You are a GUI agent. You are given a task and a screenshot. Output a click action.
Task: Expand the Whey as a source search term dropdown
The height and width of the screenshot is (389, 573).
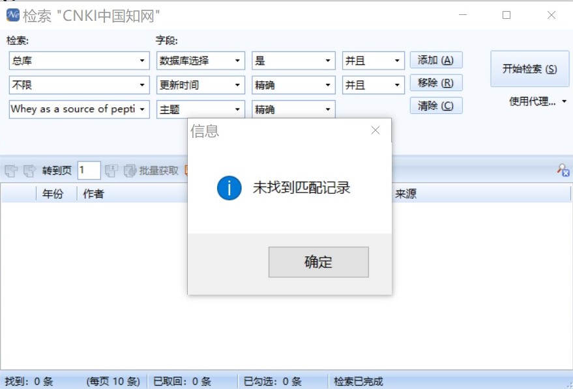142,109
